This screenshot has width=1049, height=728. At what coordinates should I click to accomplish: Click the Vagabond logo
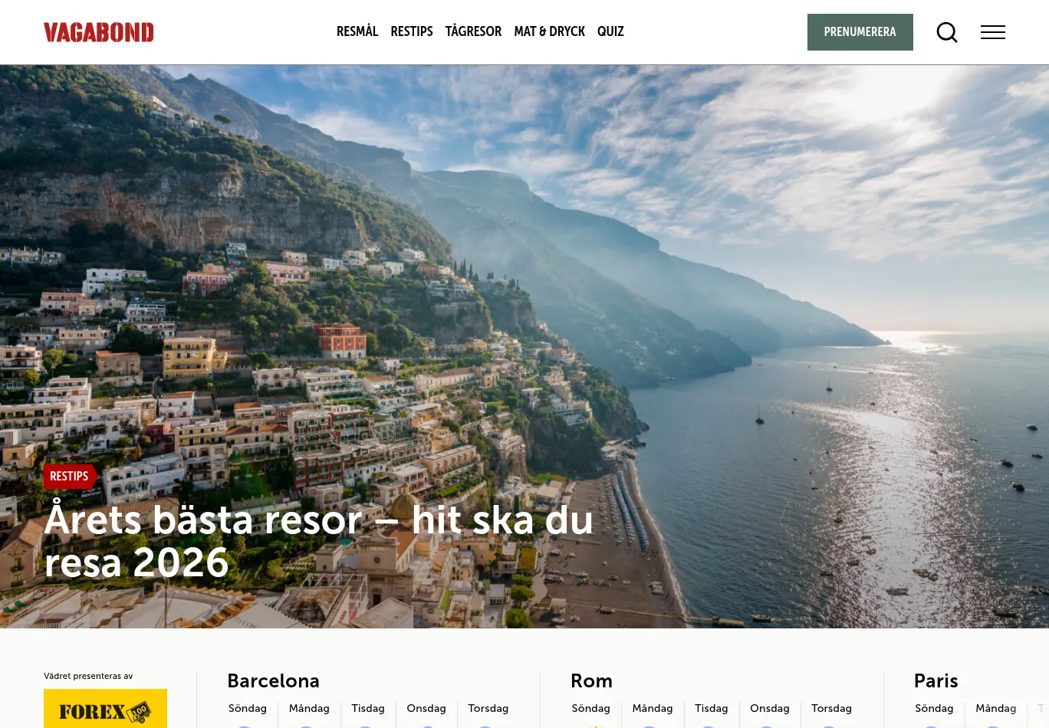pyautogui.click(x=99, y=32)
